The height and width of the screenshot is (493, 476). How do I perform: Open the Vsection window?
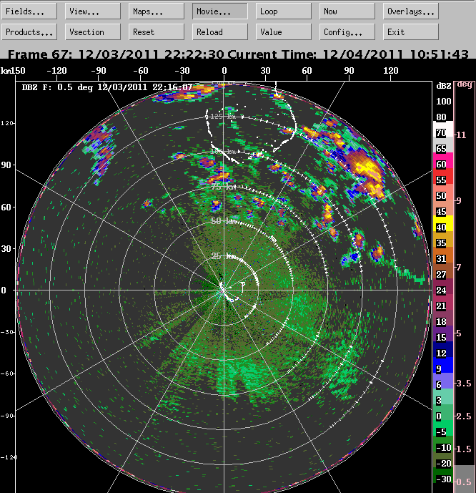click(x=93, y=31)
